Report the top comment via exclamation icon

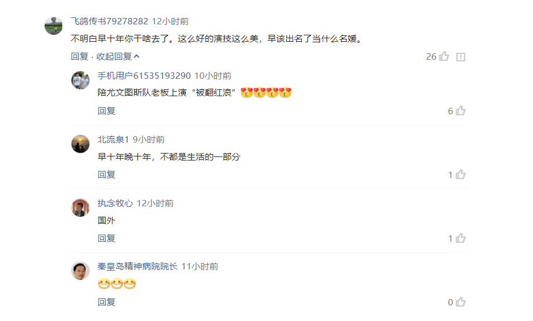click(460, 57)
